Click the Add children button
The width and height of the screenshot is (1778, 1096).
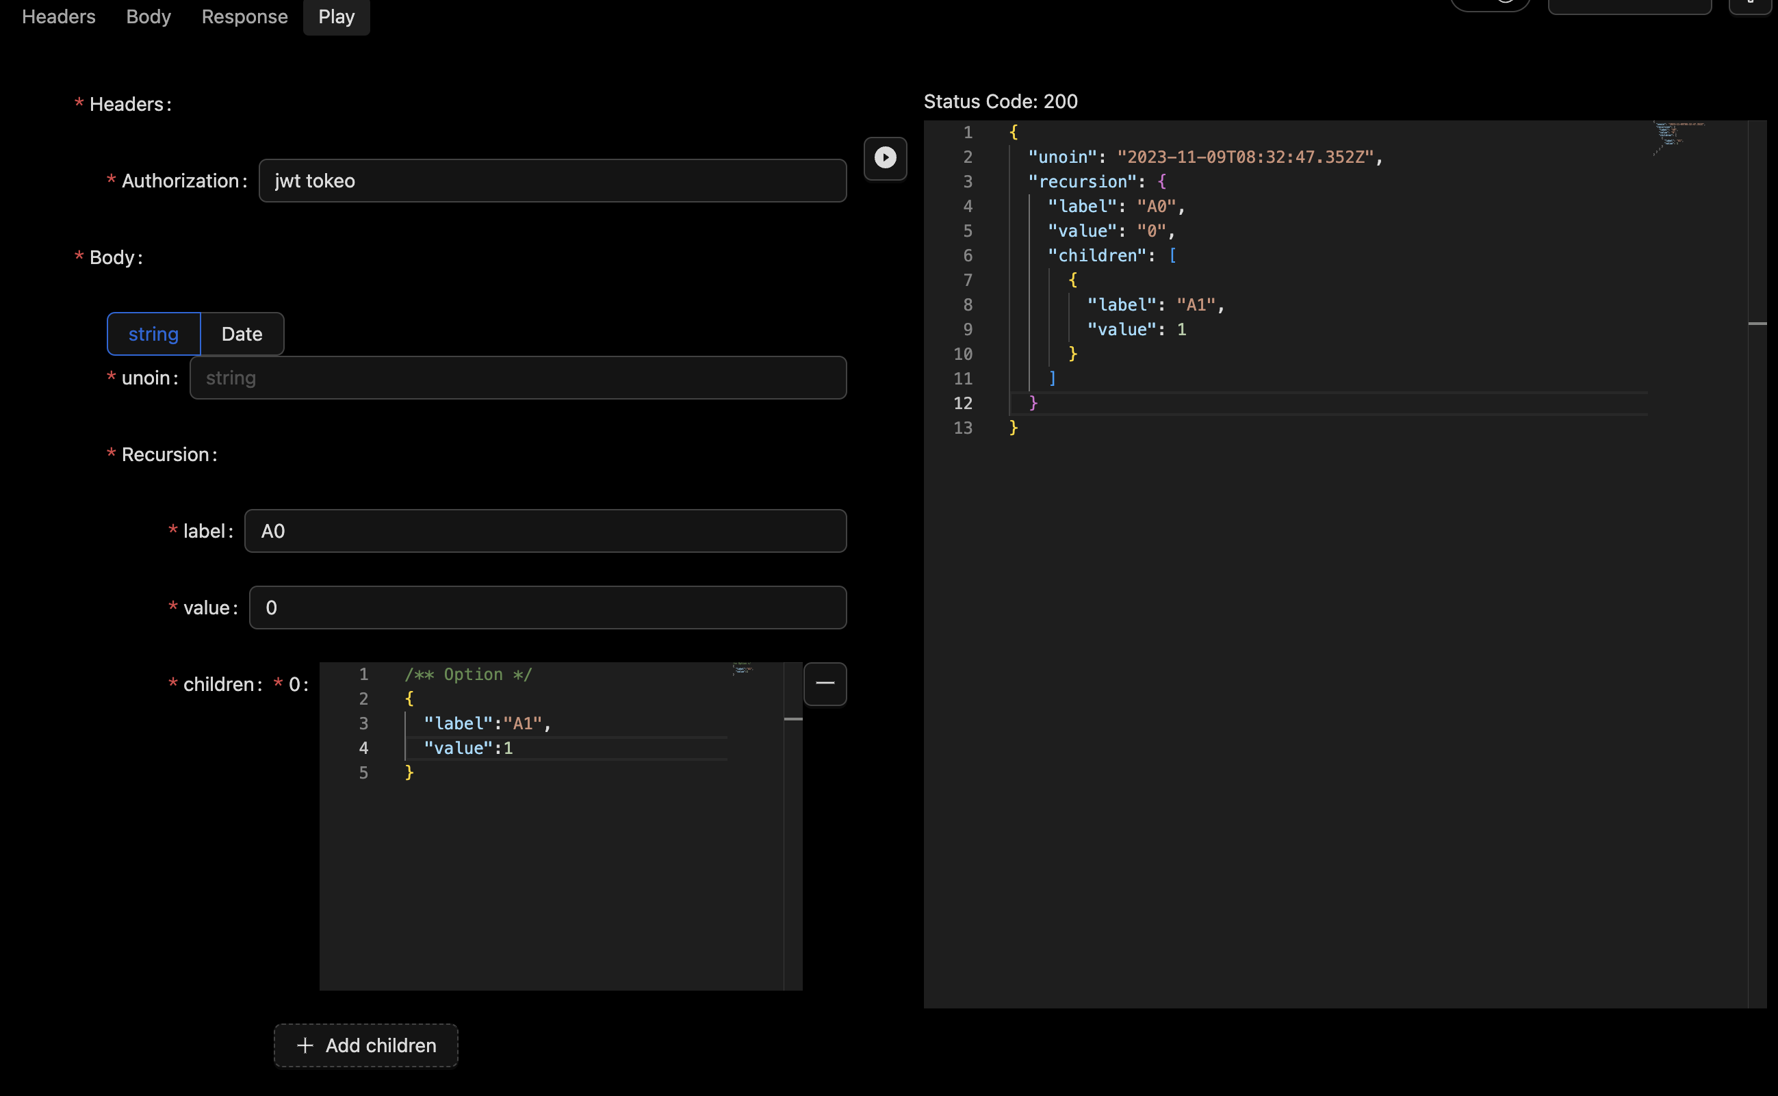click(x=365, y=1045)
